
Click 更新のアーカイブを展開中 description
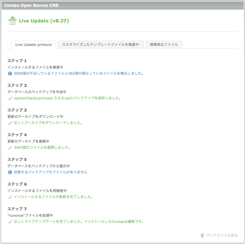click(29, 141)
